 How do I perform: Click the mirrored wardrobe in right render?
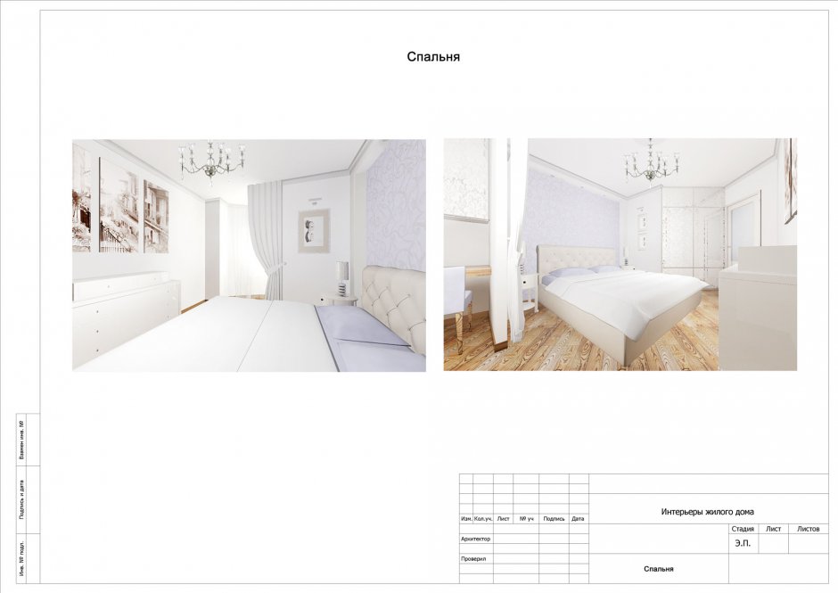click(x=691, y=230)
